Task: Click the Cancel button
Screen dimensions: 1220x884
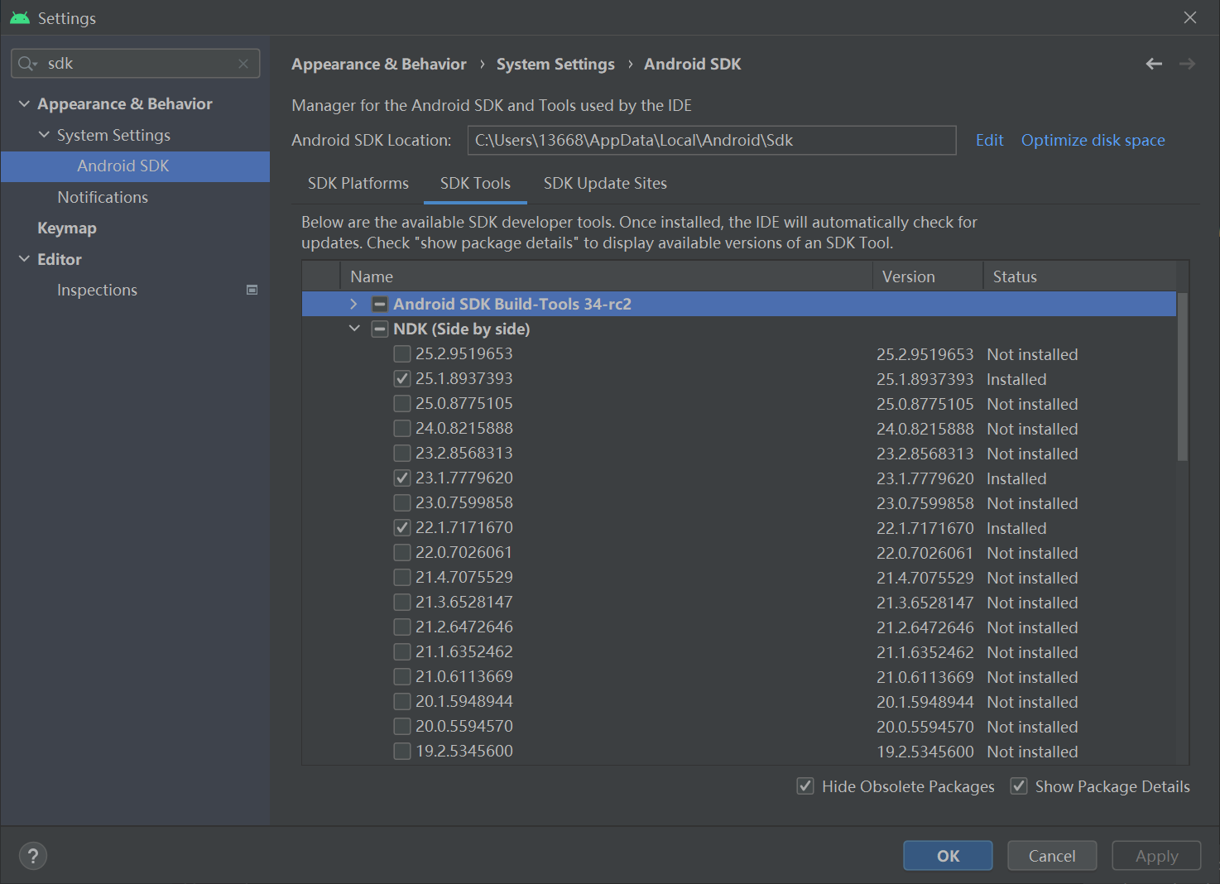Action: [x=1052, y=856]
